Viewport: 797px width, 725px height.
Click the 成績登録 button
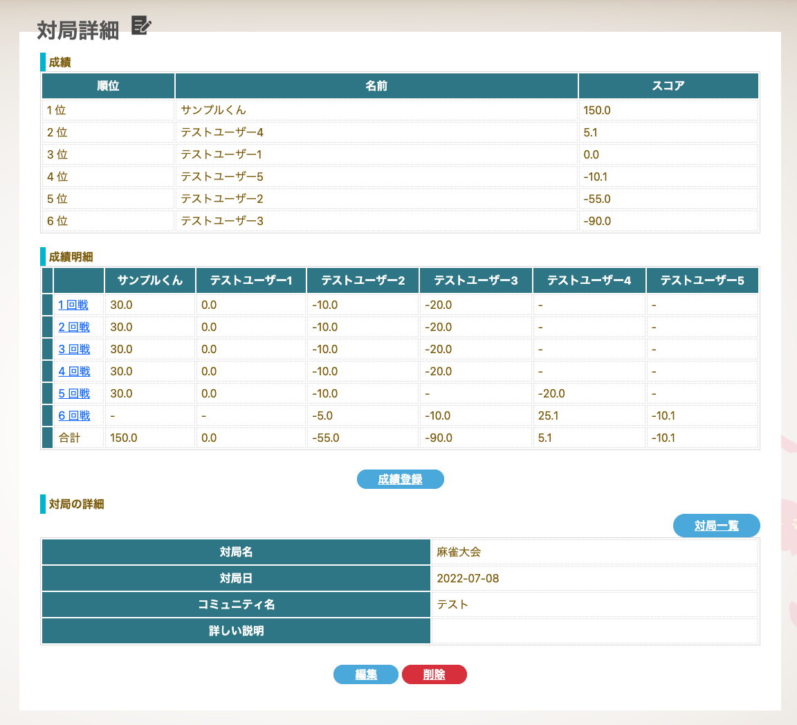click(x=400, y=479)
